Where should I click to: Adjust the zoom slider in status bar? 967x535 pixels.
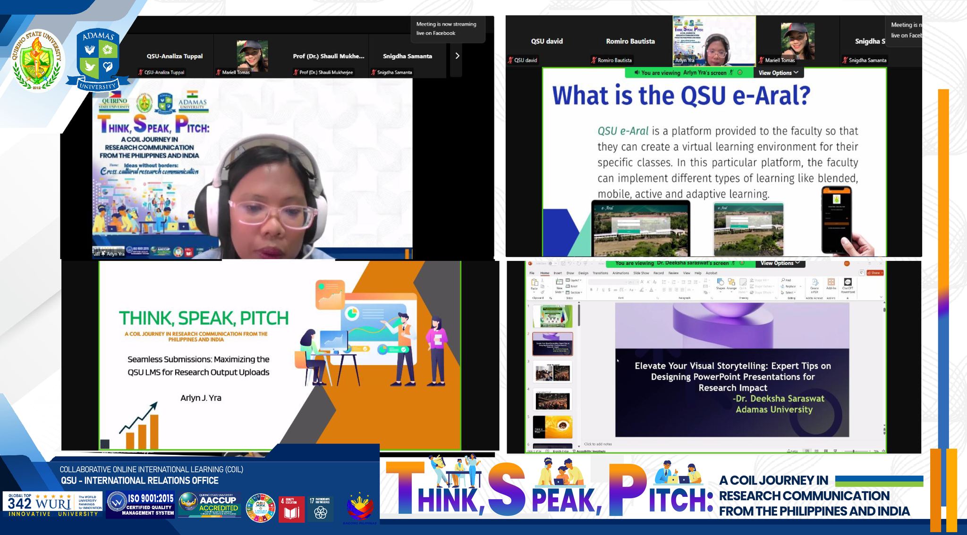pyautogui.click(x=853, y=451)
